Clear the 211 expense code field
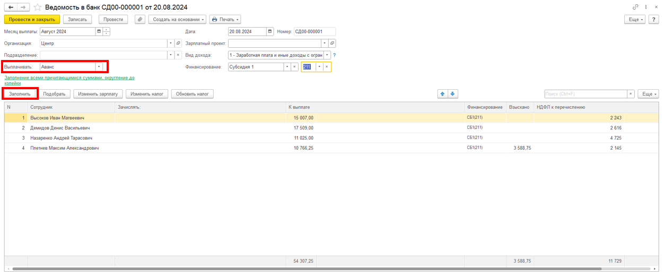Viewport: 664px width, 276px height. (x=327, y=67)
